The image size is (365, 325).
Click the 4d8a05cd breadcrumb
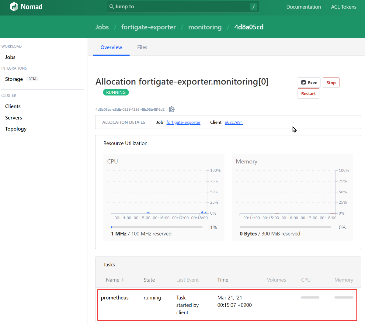click(x=249, y=27)
